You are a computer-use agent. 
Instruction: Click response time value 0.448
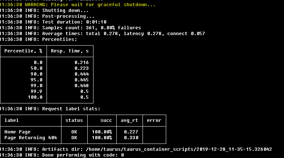pyautogui.click(x=82, y=86)
